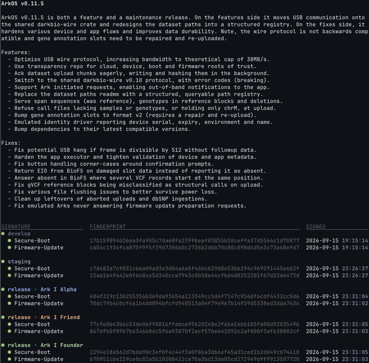Click the SIGNATURE column header
The image size is (369, 363).
click(x=16, y=227)
